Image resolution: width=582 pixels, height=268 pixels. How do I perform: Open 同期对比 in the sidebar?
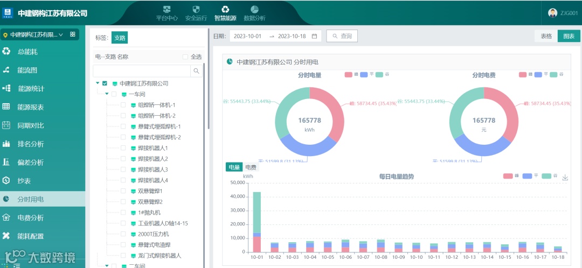31,125
